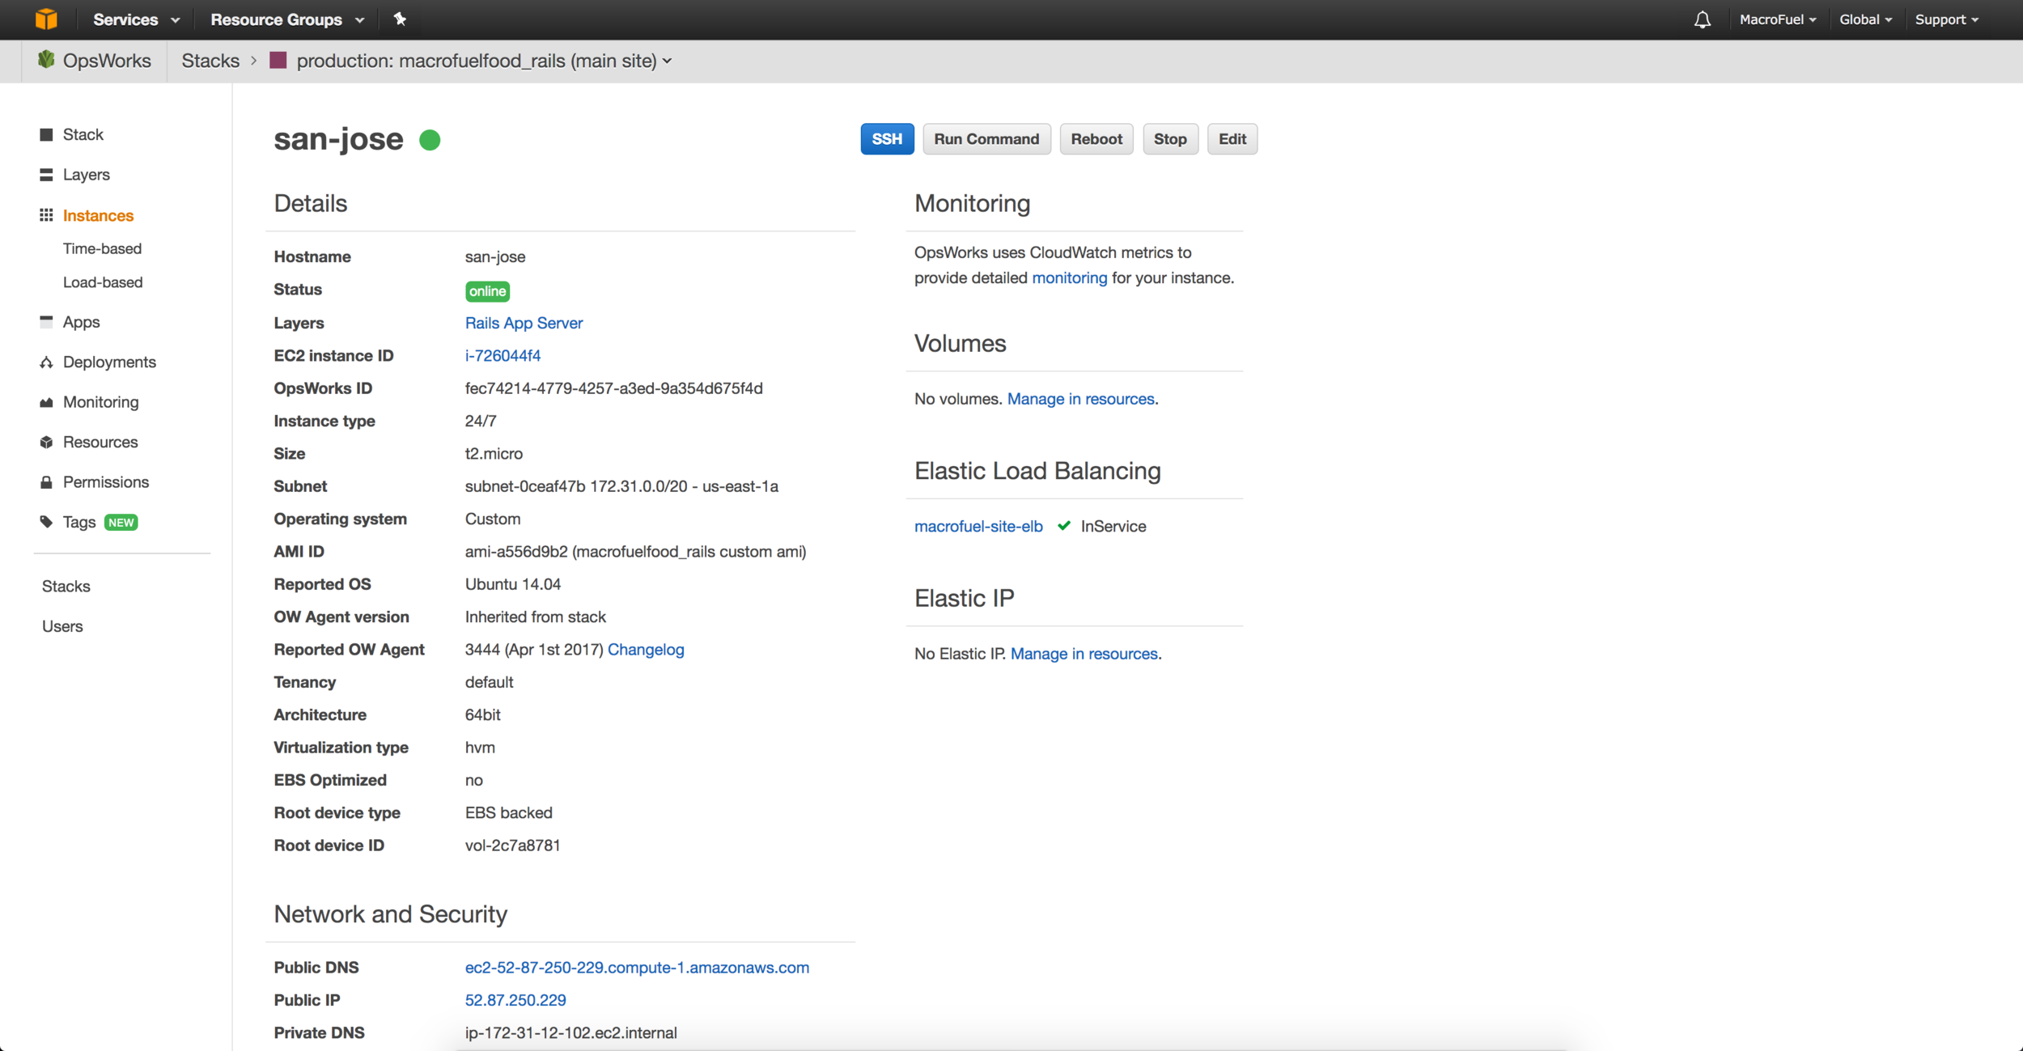Click the Tags tag icon

tap(46, 522)
